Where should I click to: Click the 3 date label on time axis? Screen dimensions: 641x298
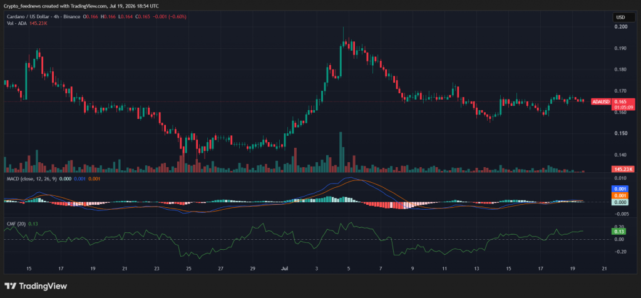tap(317, 269)
